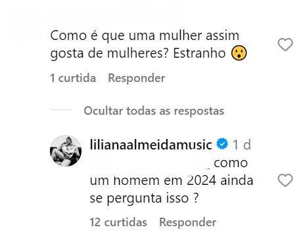View who liked via '1 curtida'
The image size is (307, 238).
pyautogui.click(x=73, y=78)
